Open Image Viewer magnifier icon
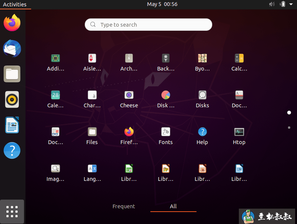The image size is (297, 224). tap(55, 169)
